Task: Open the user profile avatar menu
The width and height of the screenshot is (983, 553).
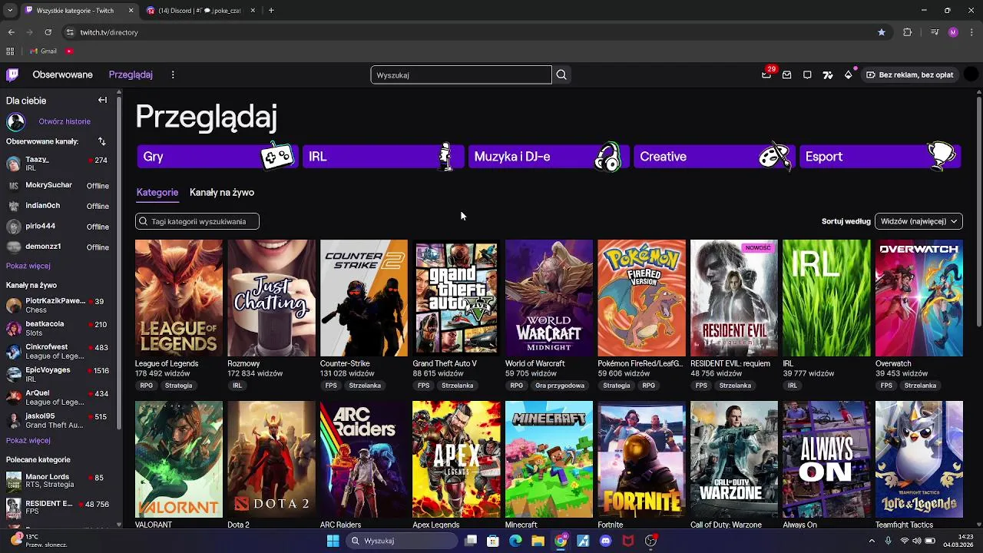Action: click(971, 75)
